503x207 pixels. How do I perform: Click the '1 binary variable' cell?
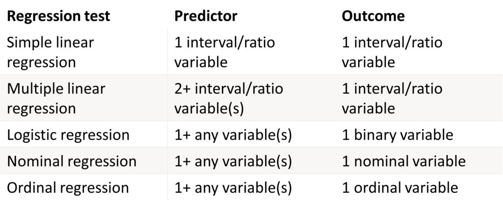tap(397, 135)
